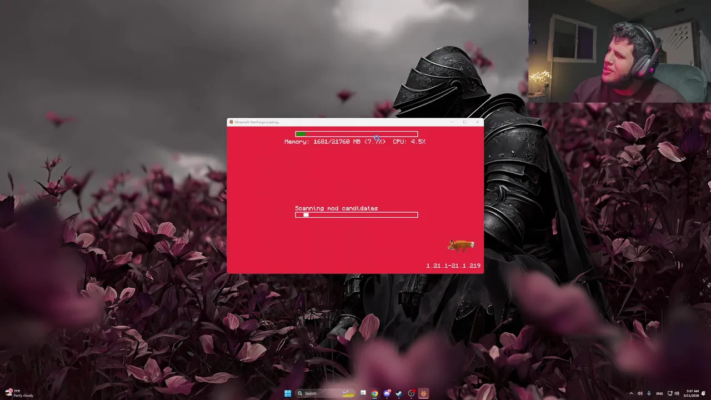The width and height of the screenshot is (711, 400).
Task: Close the Minecraft NeoForge Loading window
Action: (477, 122)
